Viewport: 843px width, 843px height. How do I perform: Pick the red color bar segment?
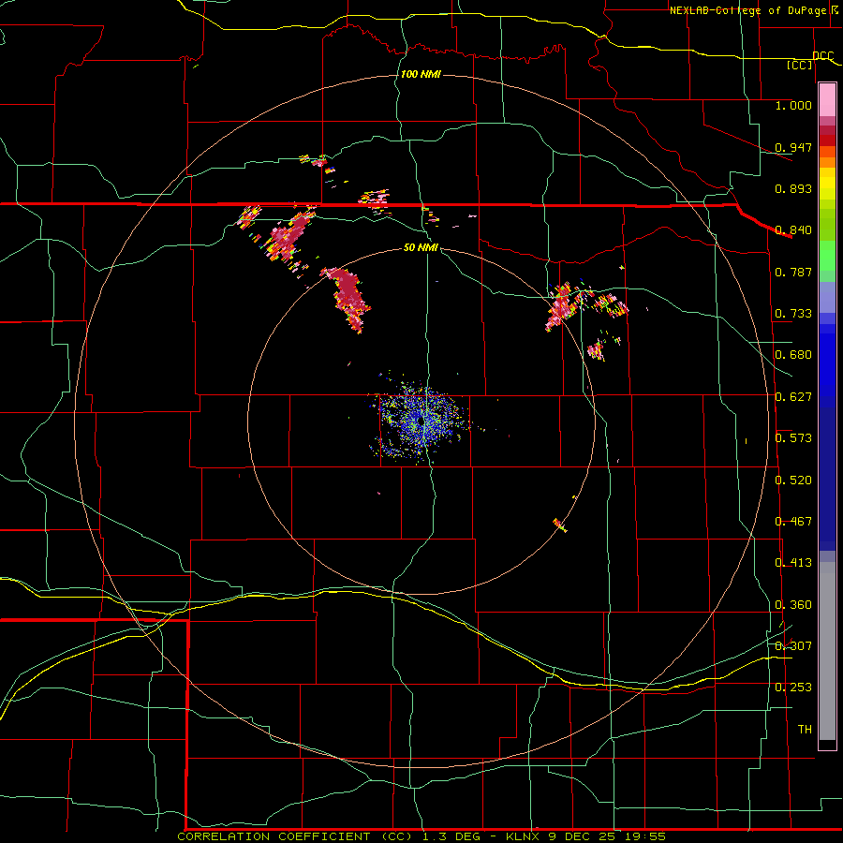827,140
